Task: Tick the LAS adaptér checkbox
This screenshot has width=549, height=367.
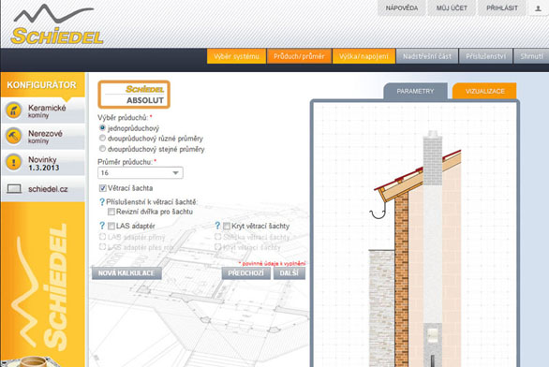Action: [111, 226]
